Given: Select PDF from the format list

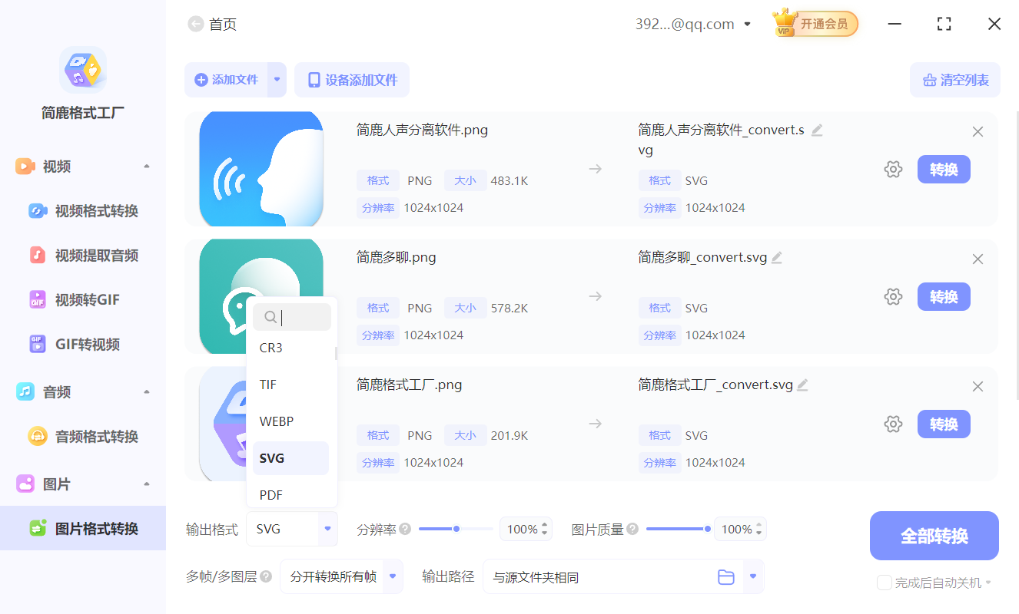Looking at the screenshot, I should [x=271, y=494].
